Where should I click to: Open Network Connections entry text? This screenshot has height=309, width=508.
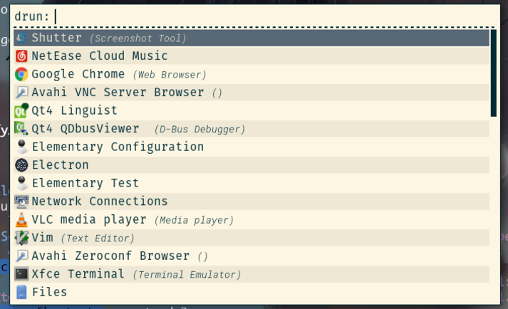click(x=100, y=201)
